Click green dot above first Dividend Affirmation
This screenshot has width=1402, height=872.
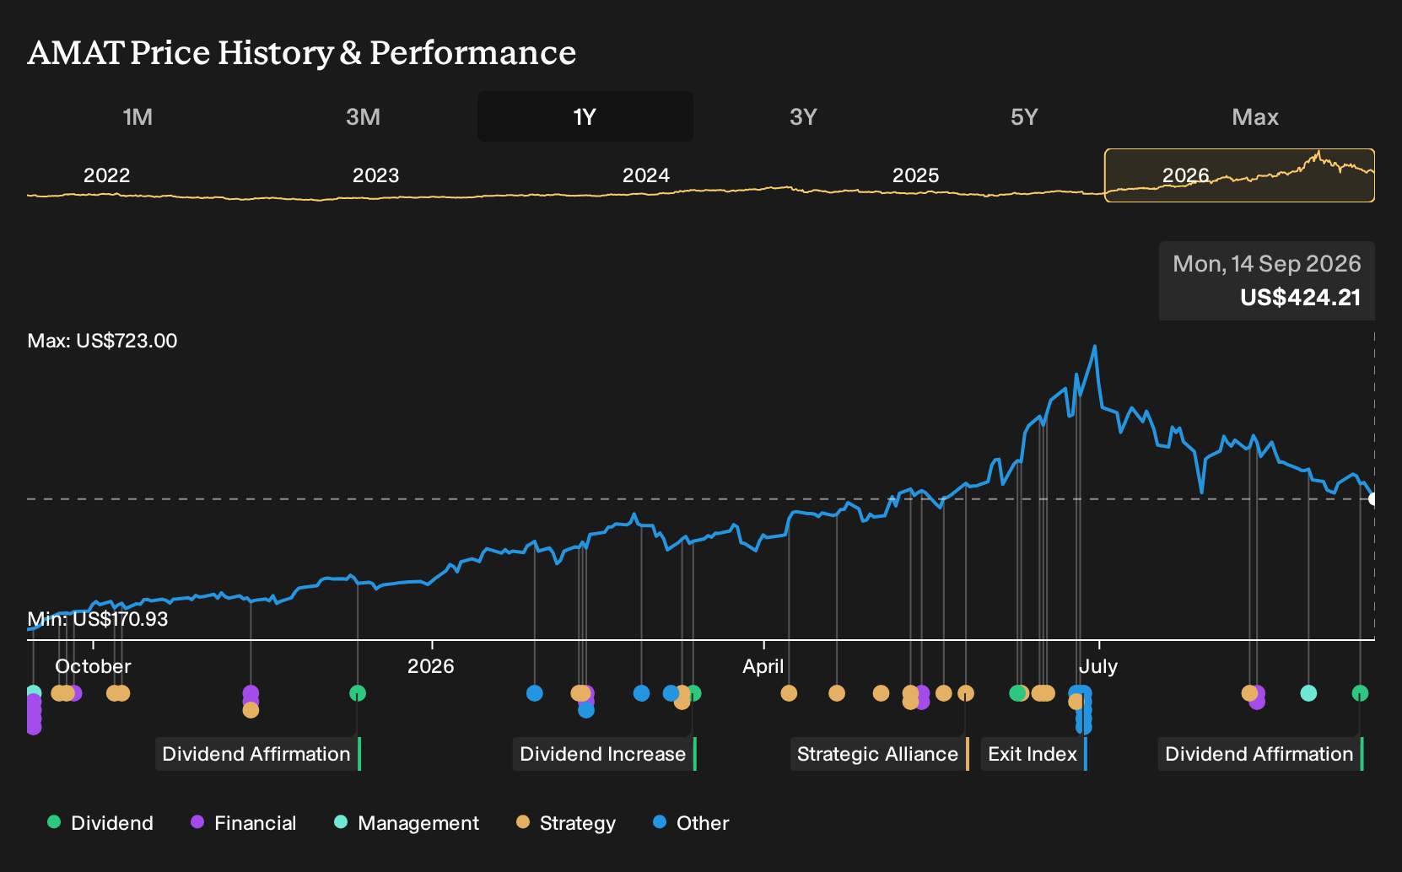[358, 693]
